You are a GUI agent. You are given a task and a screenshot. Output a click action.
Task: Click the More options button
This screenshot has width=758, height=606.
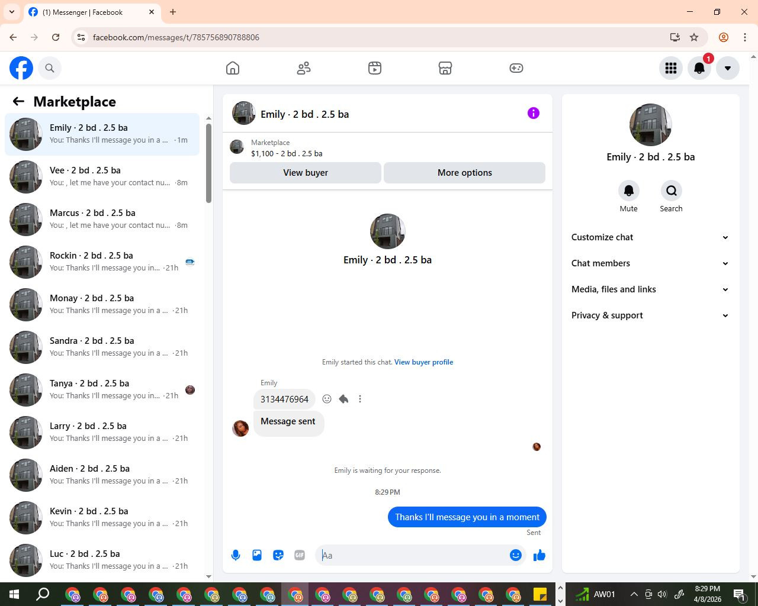click(465, 173)
